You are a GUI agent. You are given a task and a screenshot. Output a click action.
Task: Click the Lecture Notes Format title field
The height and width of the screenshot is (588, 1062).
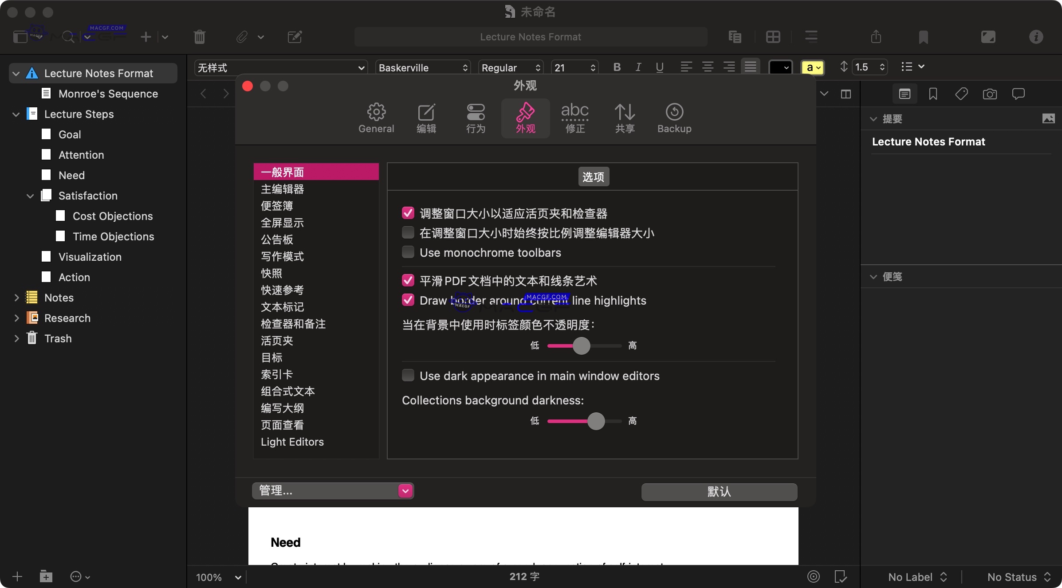(x=531, y=37)
